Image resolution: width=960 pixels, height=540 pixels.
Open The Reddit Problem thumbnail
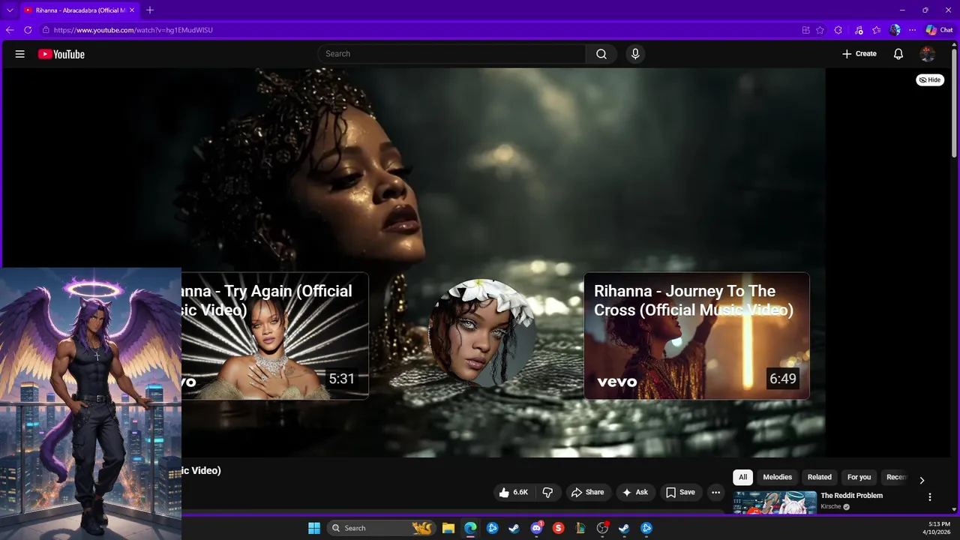point(775,502)
